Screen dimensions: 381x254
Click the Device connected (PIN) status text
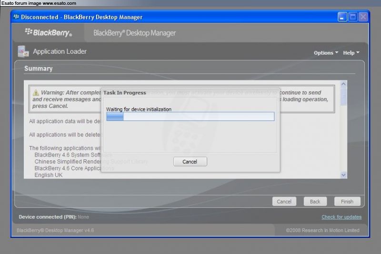[x=54, y=217]
